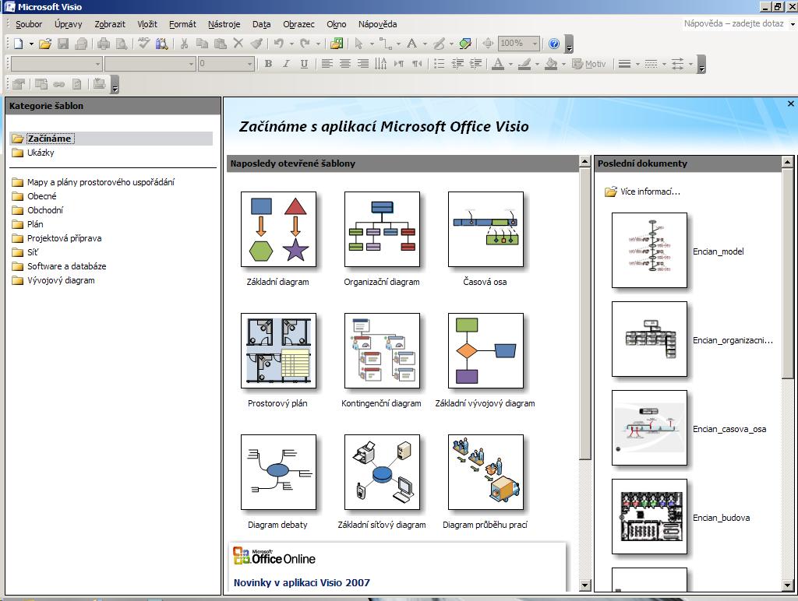This screenshot has width=798, height=601.
Task: Pick the line color pen button
Action: [524, 64]
